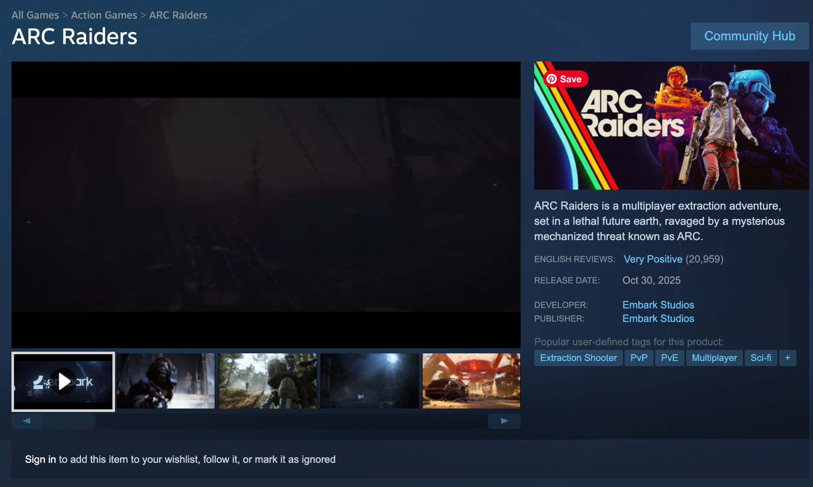Go back using the carousel left arrow
The width and height of the screenshot is (813, 487).
pos(27,421)
